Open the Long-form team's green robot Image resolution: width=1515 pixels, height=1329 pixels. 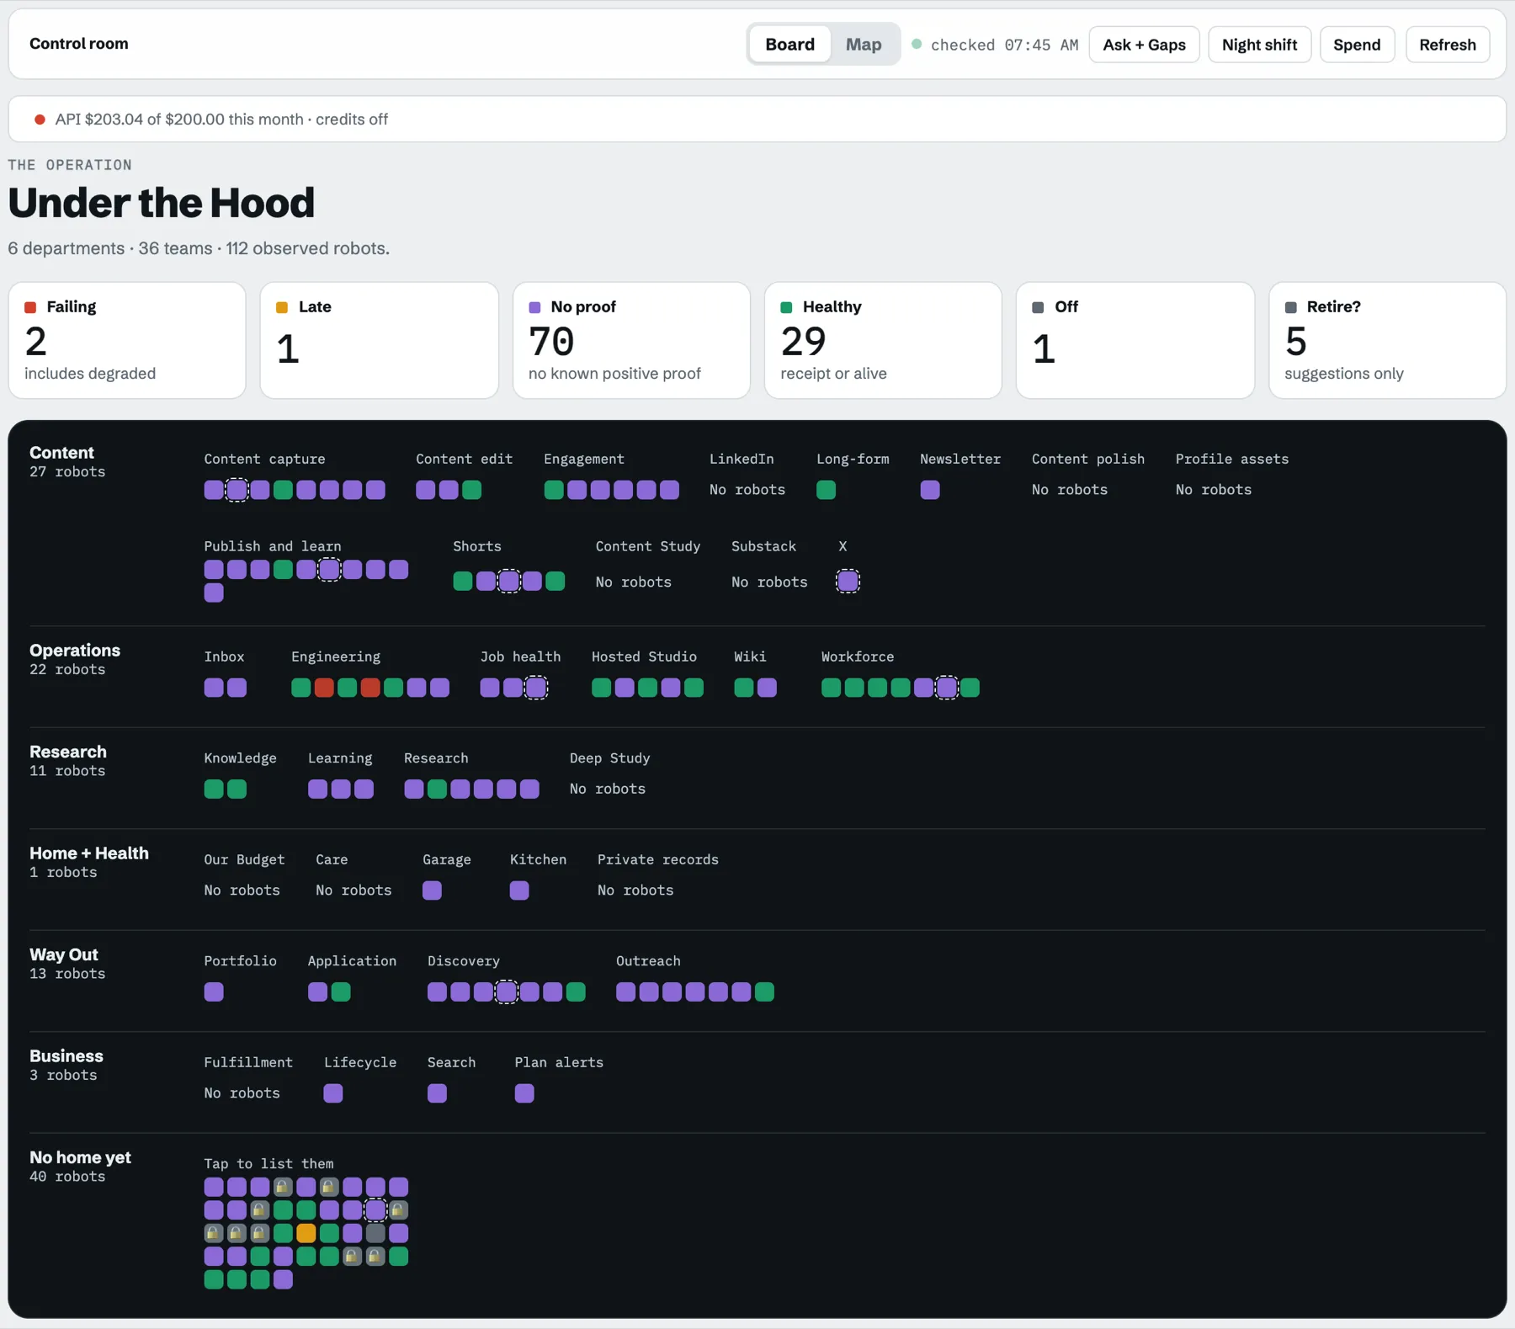point(827,490)
